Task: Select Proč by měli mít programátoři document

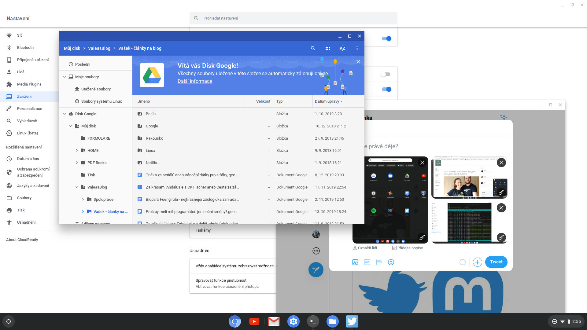Action: coord(248,211)
